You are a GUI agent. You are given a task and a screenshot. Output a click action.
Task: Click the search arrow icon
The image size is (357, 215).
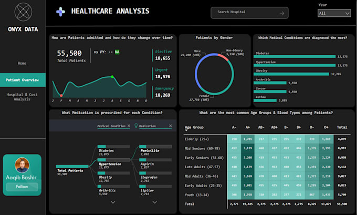click(282, 13)
